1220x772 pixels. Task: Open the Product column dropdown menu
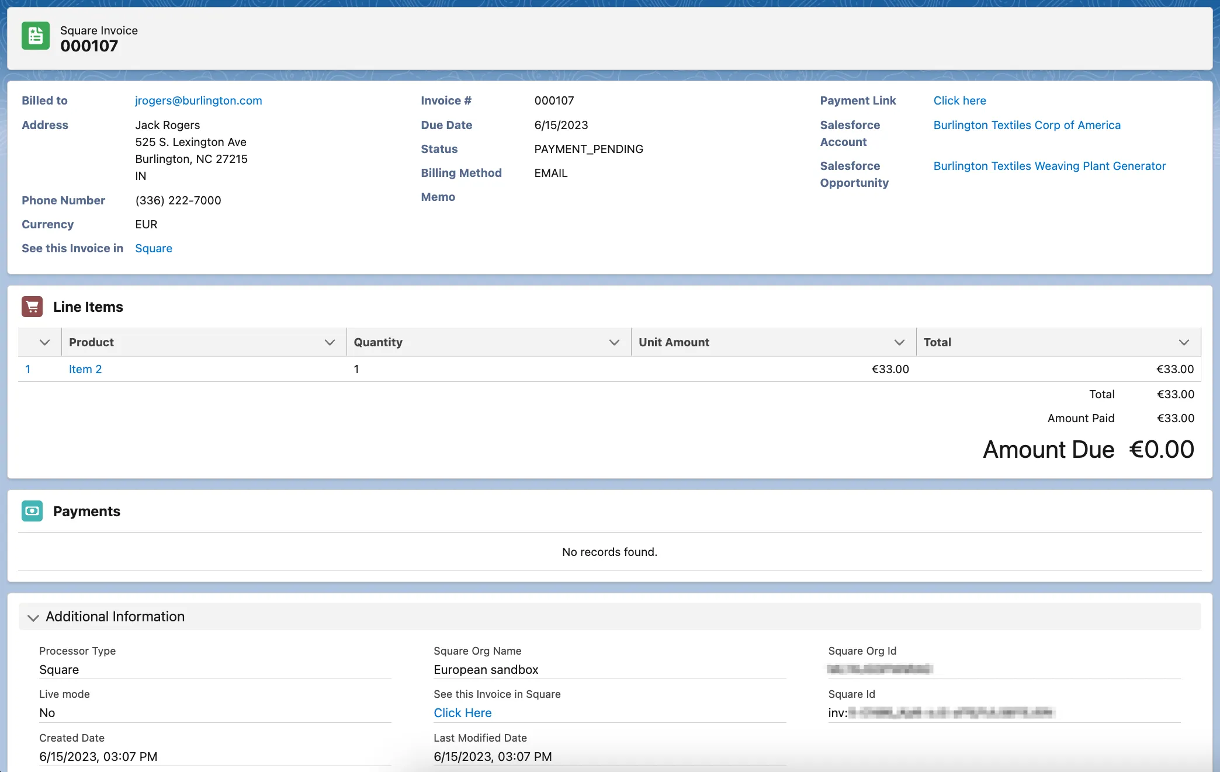point(330,342)
